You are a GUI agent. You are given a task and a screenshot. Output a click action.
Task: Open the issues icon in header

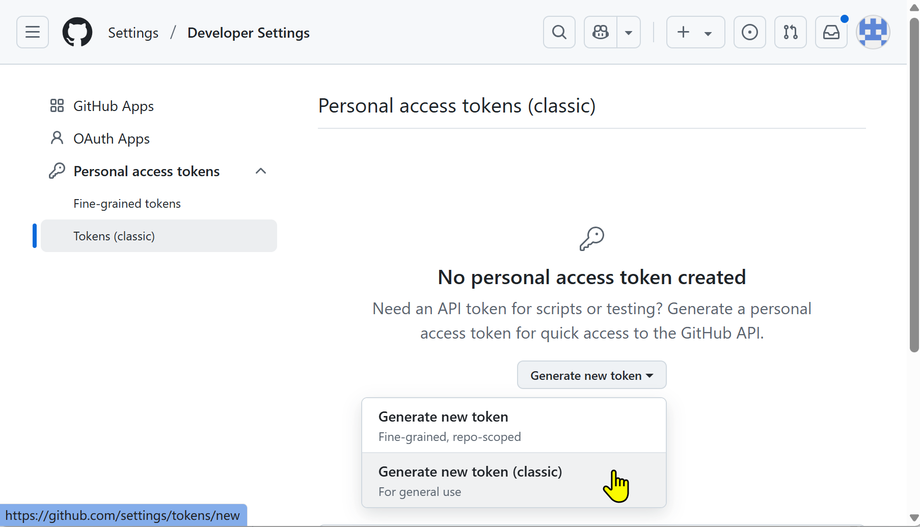pos(749,32)
